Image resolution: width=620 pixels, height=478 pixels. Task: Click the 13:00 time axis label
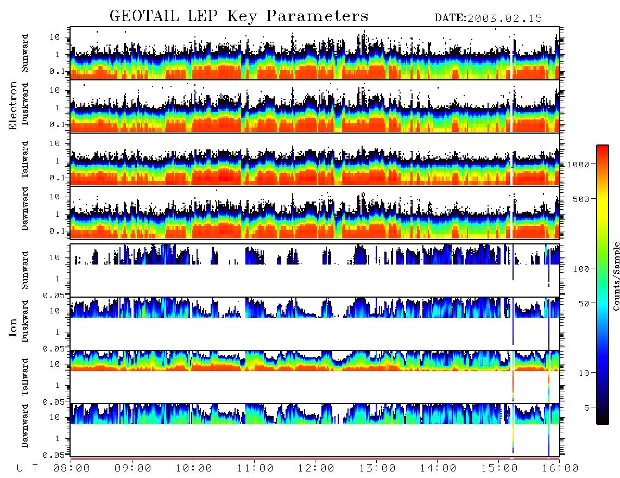coord(377,468)
